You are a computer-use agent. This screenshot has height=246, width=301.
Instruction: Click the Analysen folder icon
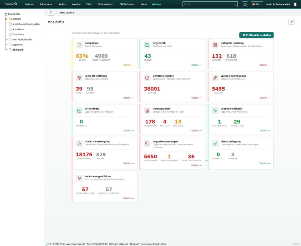(x=10, y=19)
